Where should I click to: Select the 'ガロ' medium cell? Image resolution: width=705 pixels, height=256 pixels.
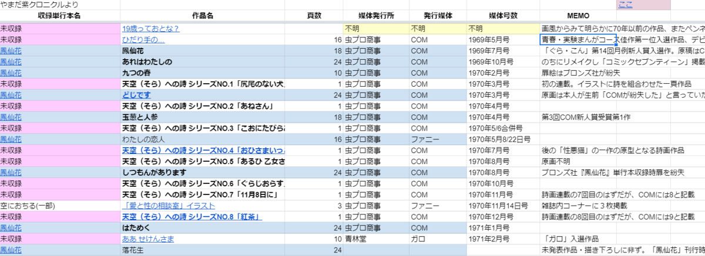tap(437, 239)
